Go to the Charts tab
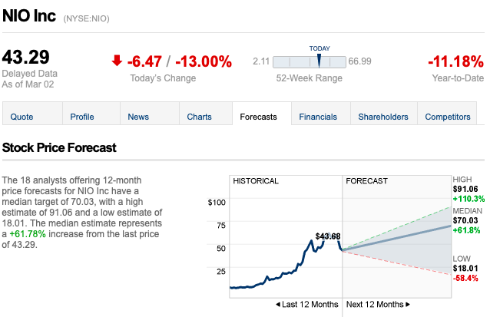The image size is (490, 317). coord(206,114)
